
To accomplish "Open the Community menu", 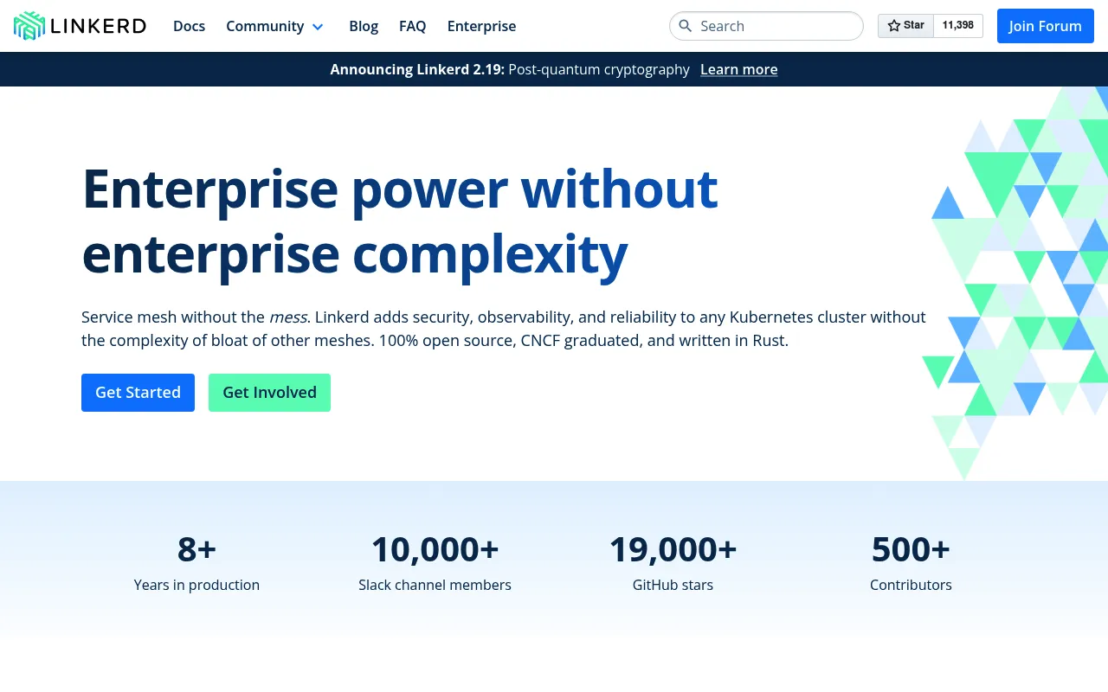I will [265, 26].
